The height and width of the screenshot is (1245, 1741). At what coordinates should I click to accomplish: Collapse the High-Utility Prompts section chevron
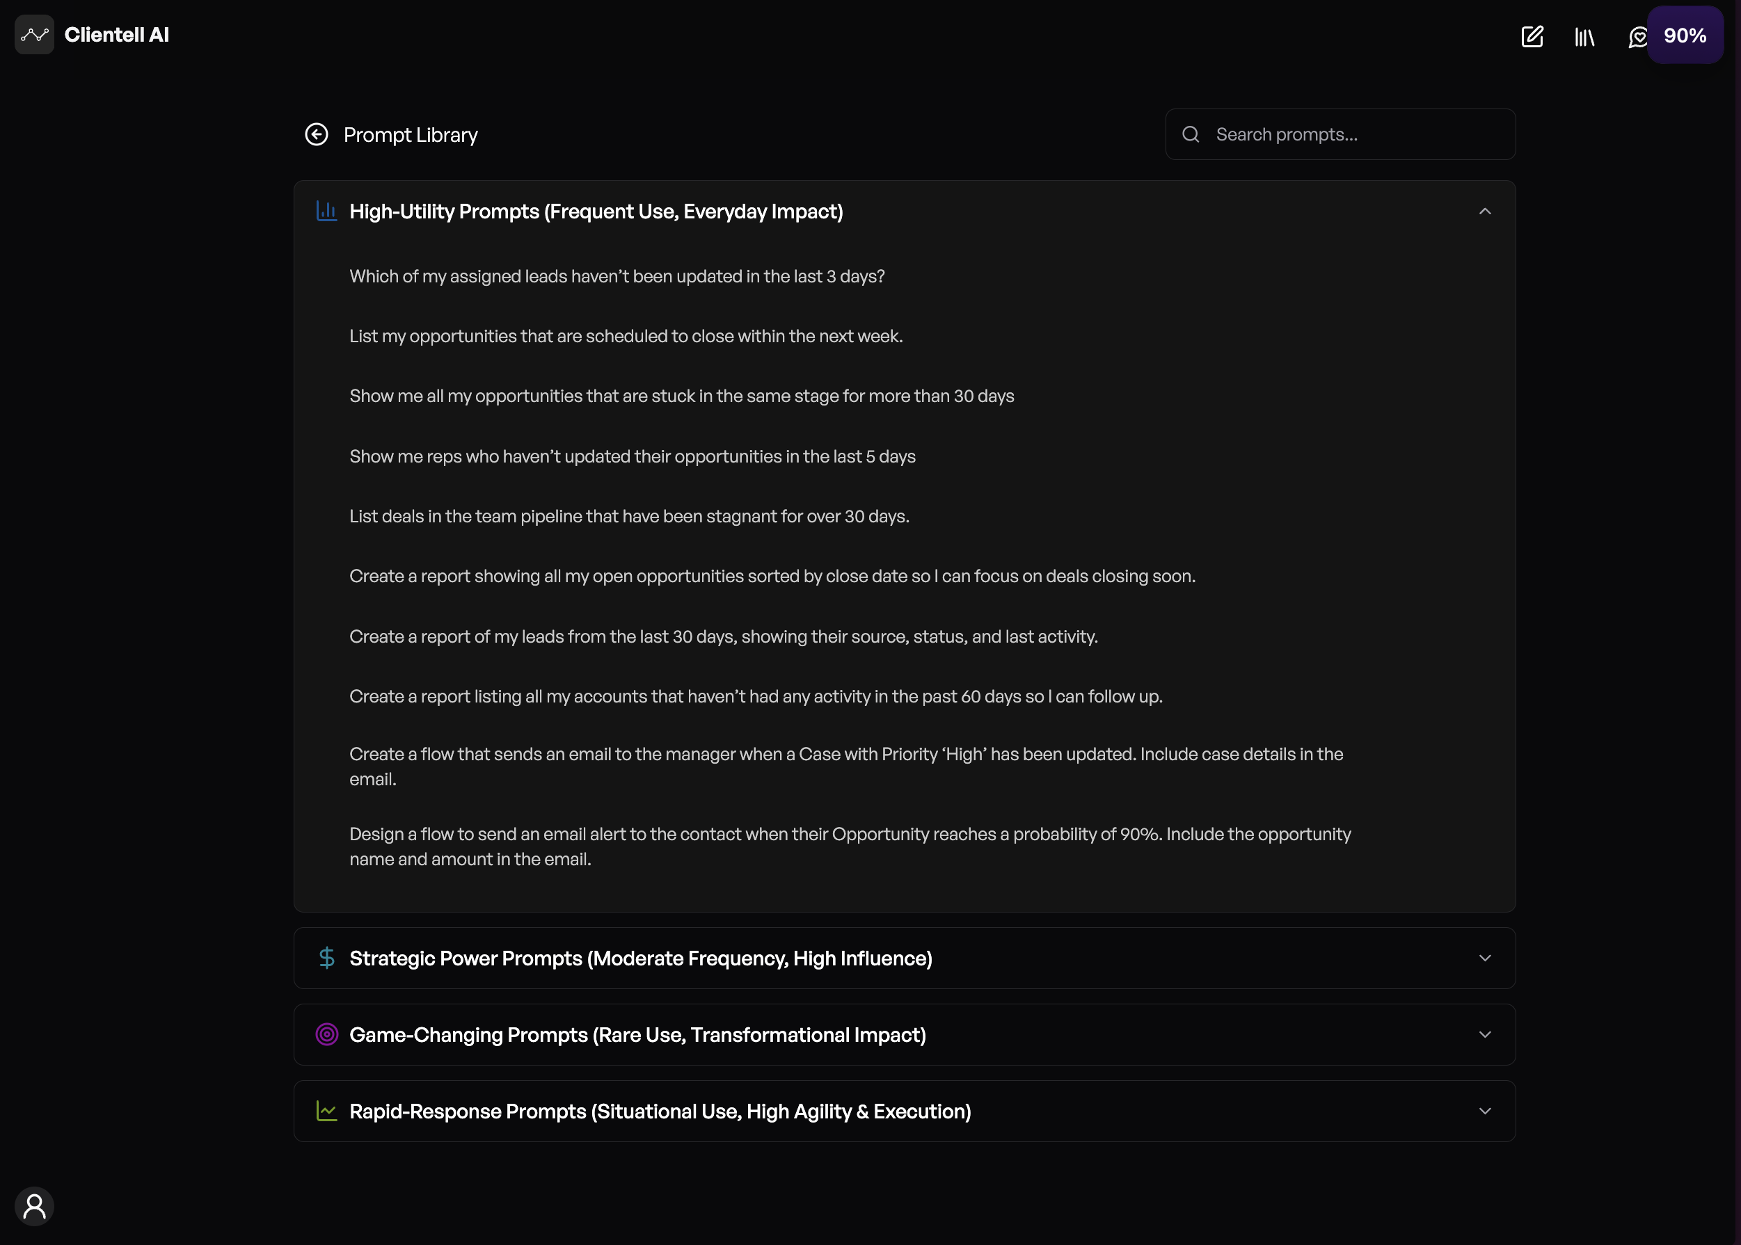tap(1485, 211)
